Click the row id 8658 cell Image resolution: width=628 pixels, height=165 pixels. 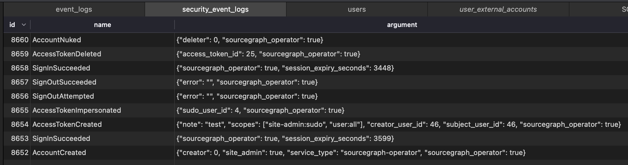(20, 68)
